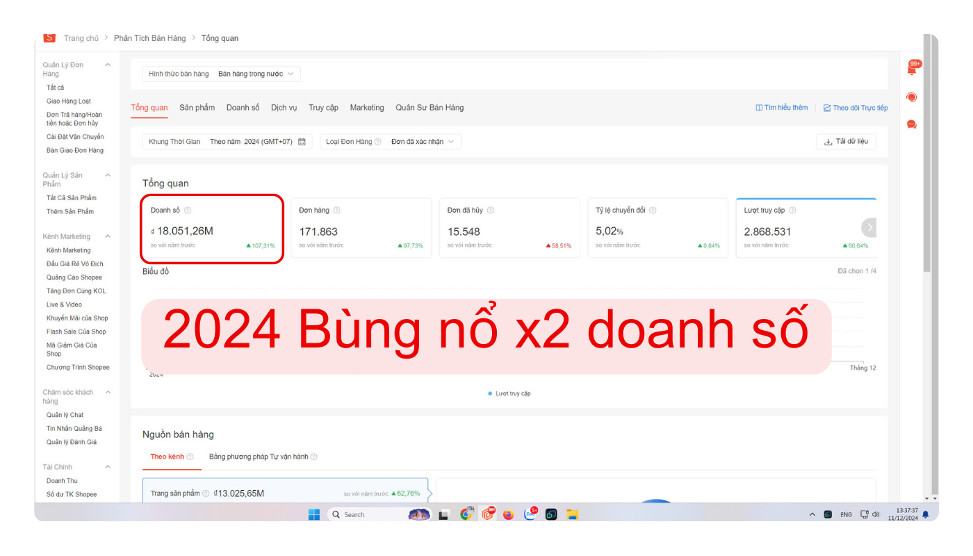This screenshot has width=973, height=556.
Task: Open the Loại Đơn Hàng dropdown
Action: tap(391, 142)
